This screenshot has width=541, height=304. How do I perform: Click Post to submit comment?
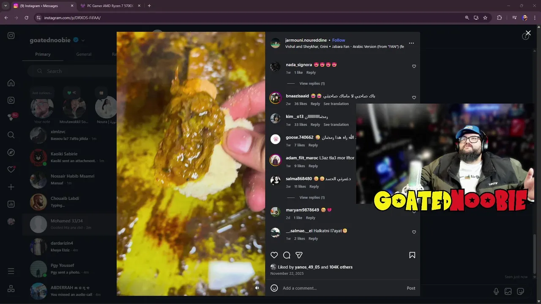click(411, 288)
